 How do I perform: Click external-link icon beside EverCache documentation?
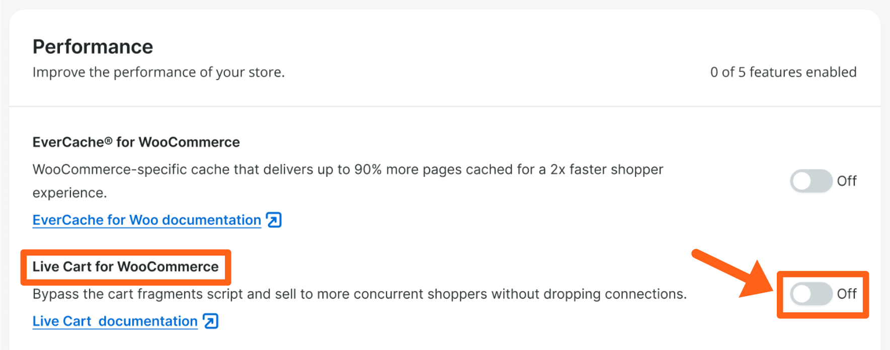click(274, 220)
